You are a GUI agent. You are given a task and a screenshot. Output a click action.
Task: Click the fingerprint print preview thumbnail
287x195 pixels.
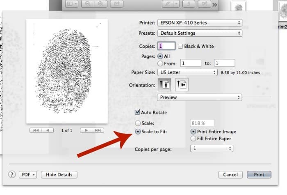(67, 72)
